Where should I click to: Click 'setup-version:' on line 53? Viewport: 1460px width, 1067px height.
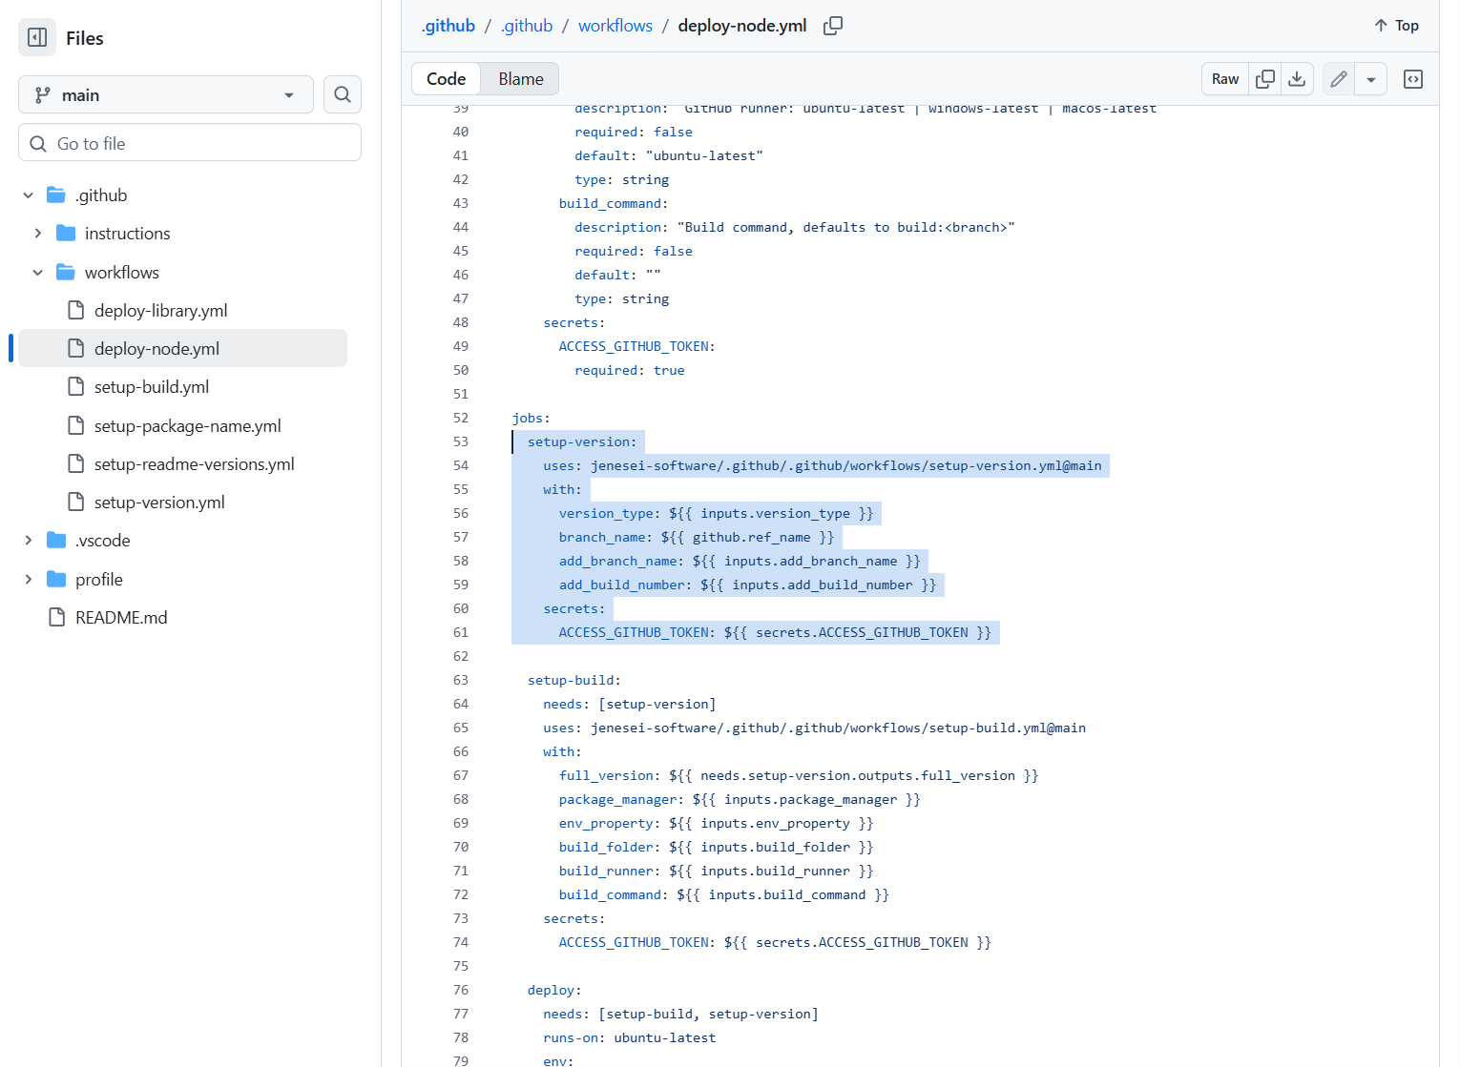coord(582,441)
